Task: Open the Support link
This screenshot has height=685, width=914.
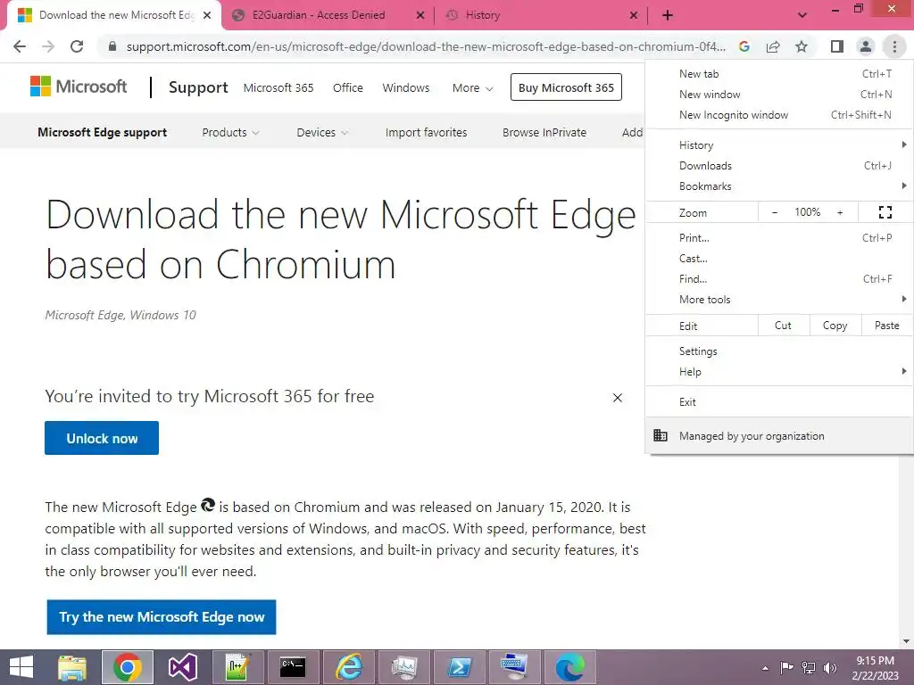Action: click(198, 87)
